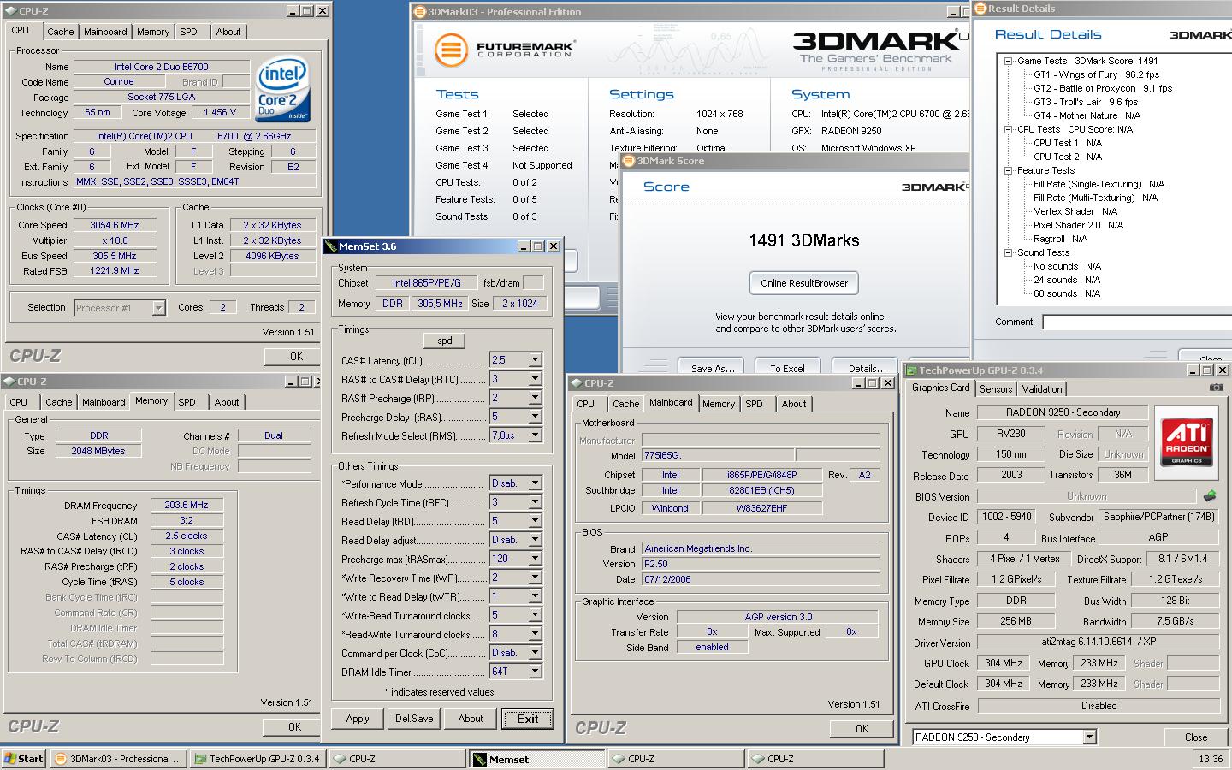The image size is (1232, 770).
Task: Open the Refresh Mode Select dropdown in MemSet
Action: [x=535, y=435]
